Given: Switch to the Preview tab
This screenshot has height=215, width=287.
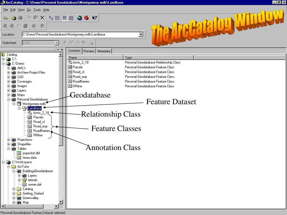Looking at the screenshot, I should coord(89,51).
